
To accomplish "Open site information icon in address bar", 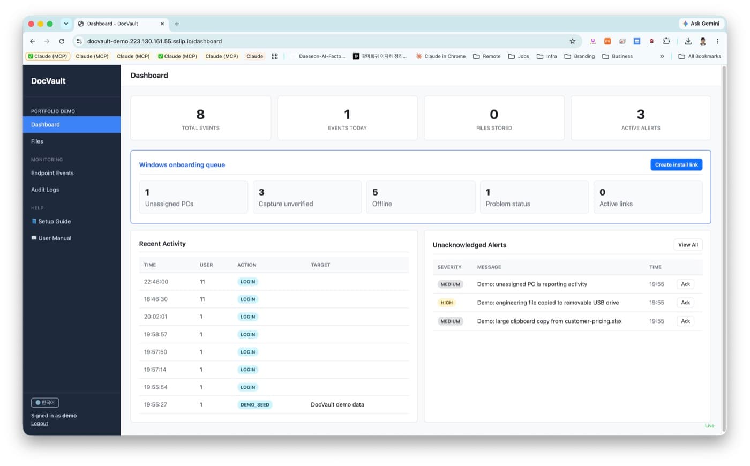I will pyautogui.click(x=79, y=41).
